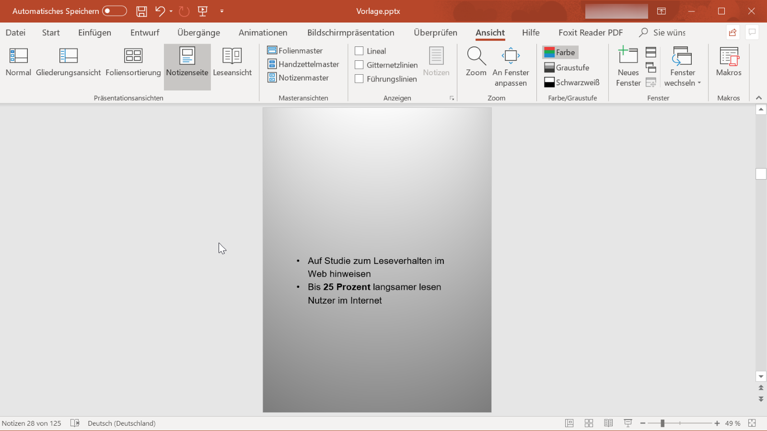This screenshot has height=431, width=767.
Task: Open the Gliederungsansicht view
Action: (x=68, y=62)
